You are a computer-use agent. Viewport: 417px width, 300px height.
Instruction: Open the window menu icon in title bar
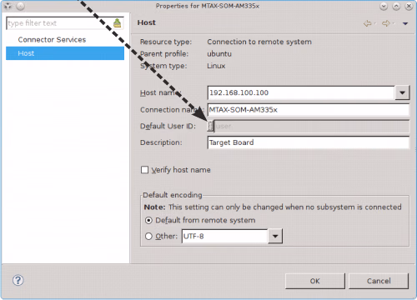[x=8, y=6]
